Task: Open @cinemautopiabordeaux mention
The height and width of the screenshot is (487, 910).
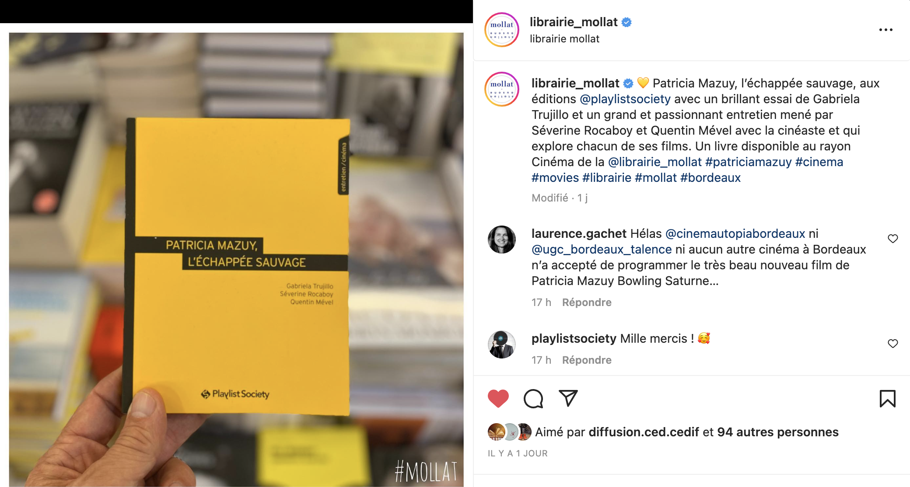Action: (x=735, y=234)
